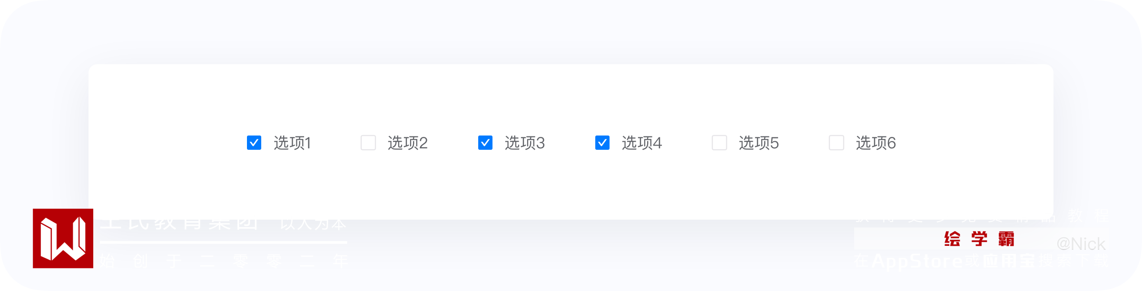Click the 始创于二零零二年 tagline
Image resolution: width=1142 pixels, height=291 pixels.
(x=225, y=261)
